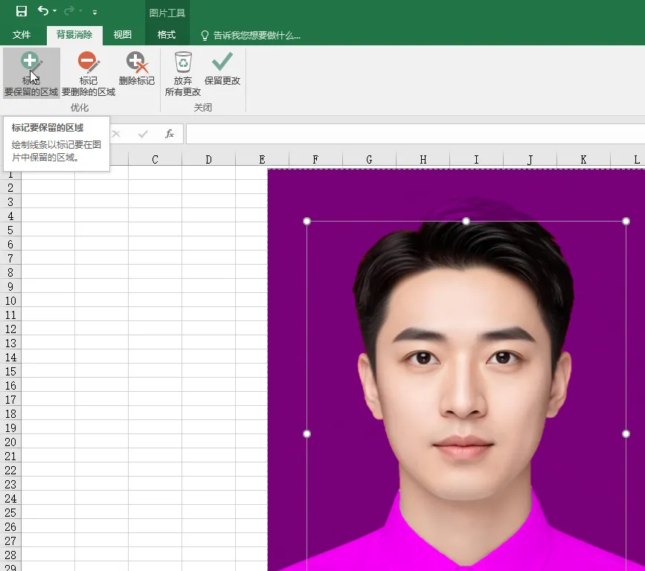This screenshot has width=645, height=571.
Task: Click the middle-right selection handle on picture
Action: [x=626, y=433]
